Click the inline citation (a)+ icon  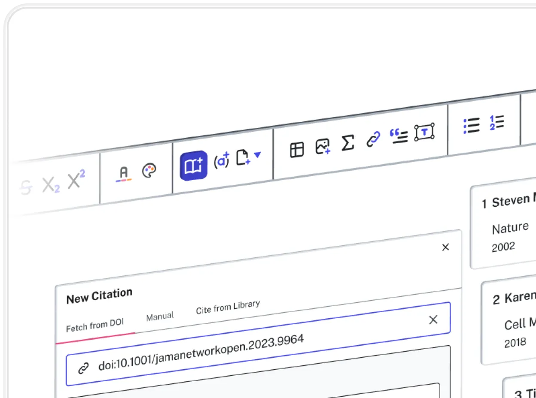[222, 160]
